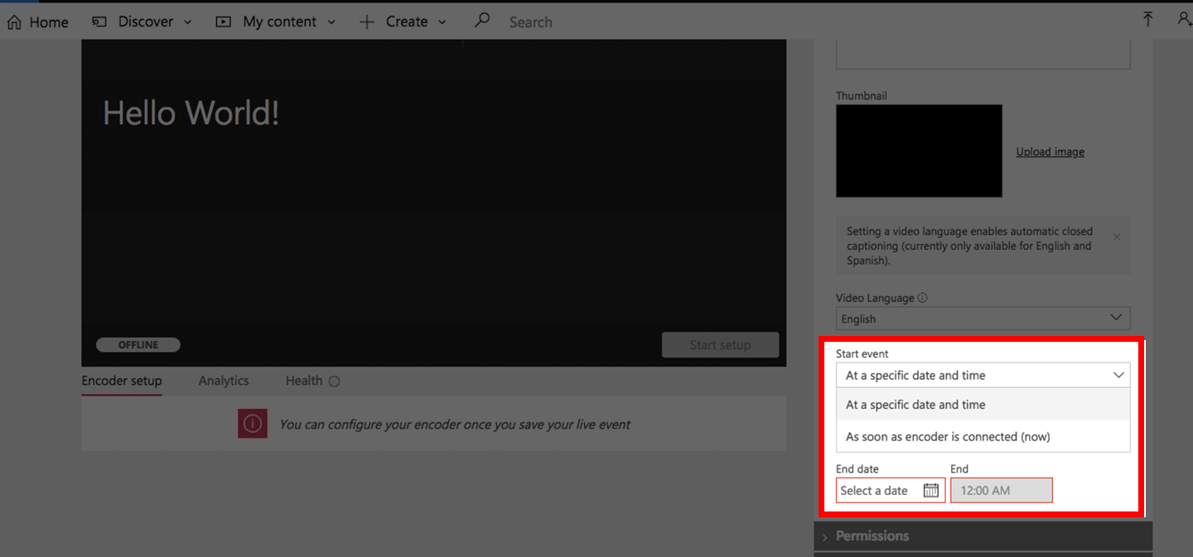Click the user profile icon
Viewport: 1193px width, 557px height.
pyautogui.click(x=1184, y=19)
